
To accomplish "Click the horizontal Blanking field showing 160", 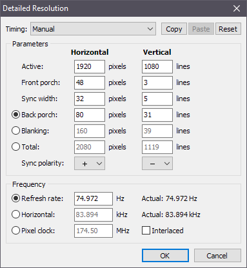I will coord(90,131).
